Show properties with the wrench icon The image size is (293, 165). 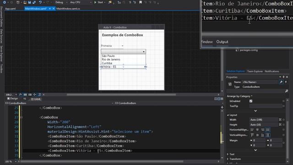tap(281, 82)
